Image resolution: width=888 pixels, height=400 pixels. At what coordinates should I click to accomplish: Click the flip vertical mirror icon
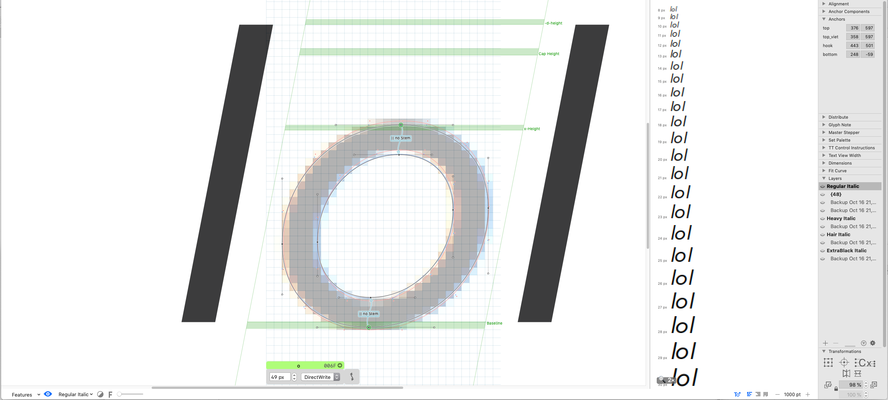point(858,374)
